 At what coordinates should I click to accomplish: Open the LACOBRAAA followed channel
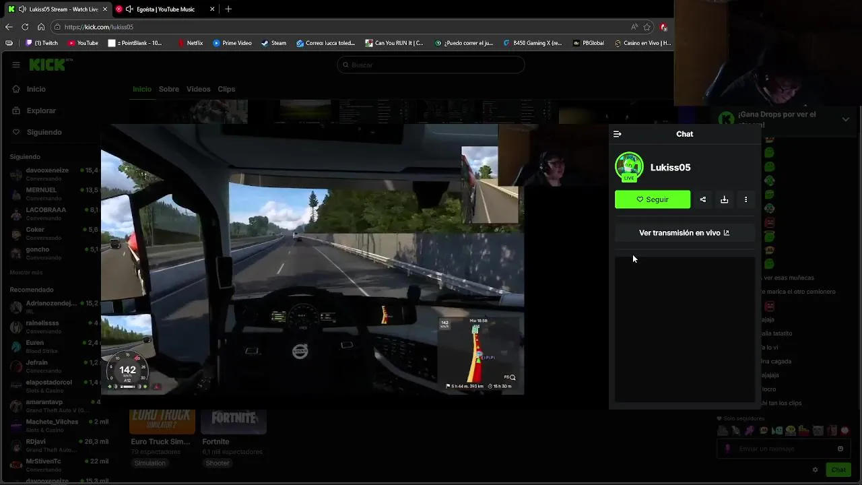point(54,214)
